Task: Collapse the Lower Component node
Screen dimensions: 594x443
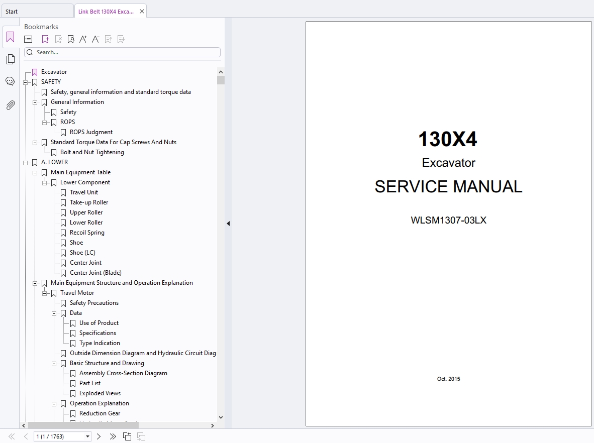Action: [x=44, y=182]
